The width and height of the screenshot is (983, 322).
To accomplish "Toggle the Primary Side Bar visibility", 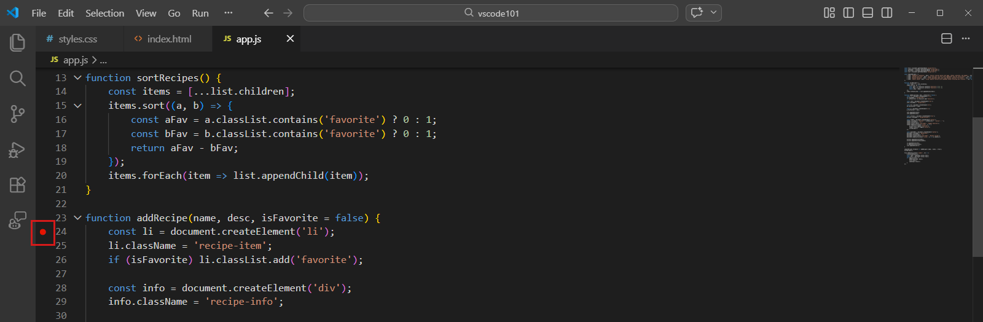I will click(x=848, y=13).
